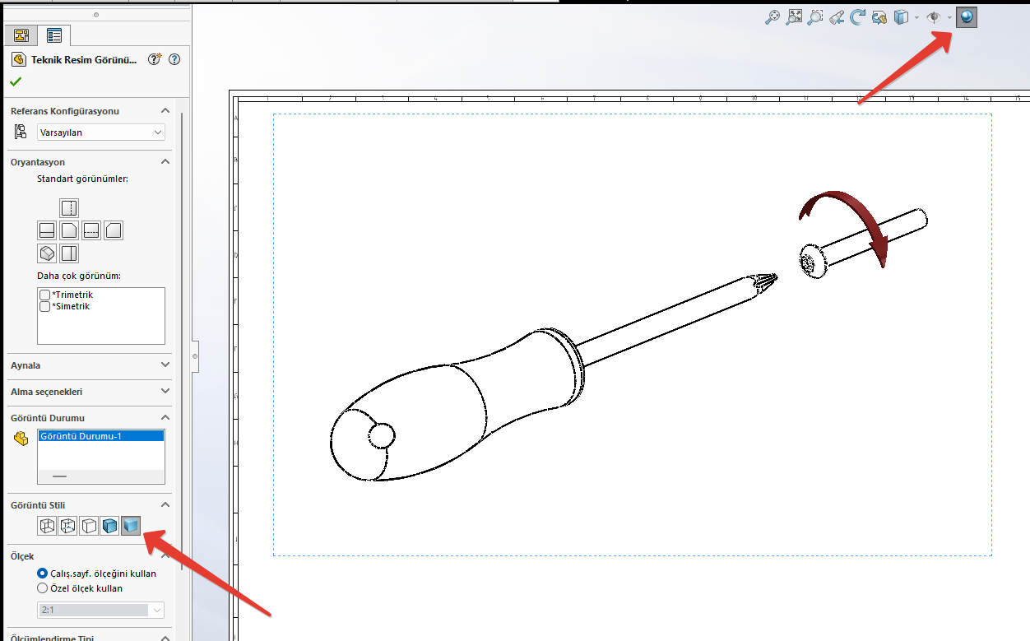The height and width of the screenshot is (641, 1030).
Task: Click panel splitter handle on the left panel edge
Action: (195, 356)
